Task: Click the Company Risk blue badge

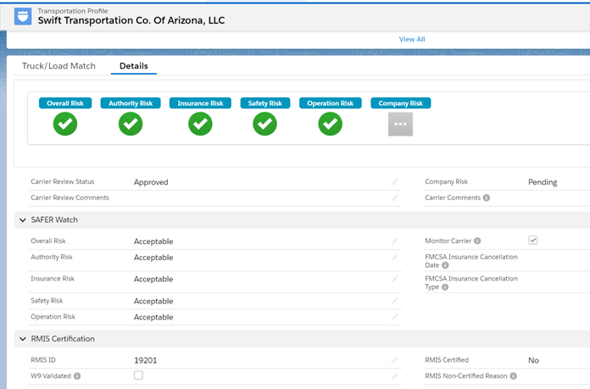Action: pos(401,103)
